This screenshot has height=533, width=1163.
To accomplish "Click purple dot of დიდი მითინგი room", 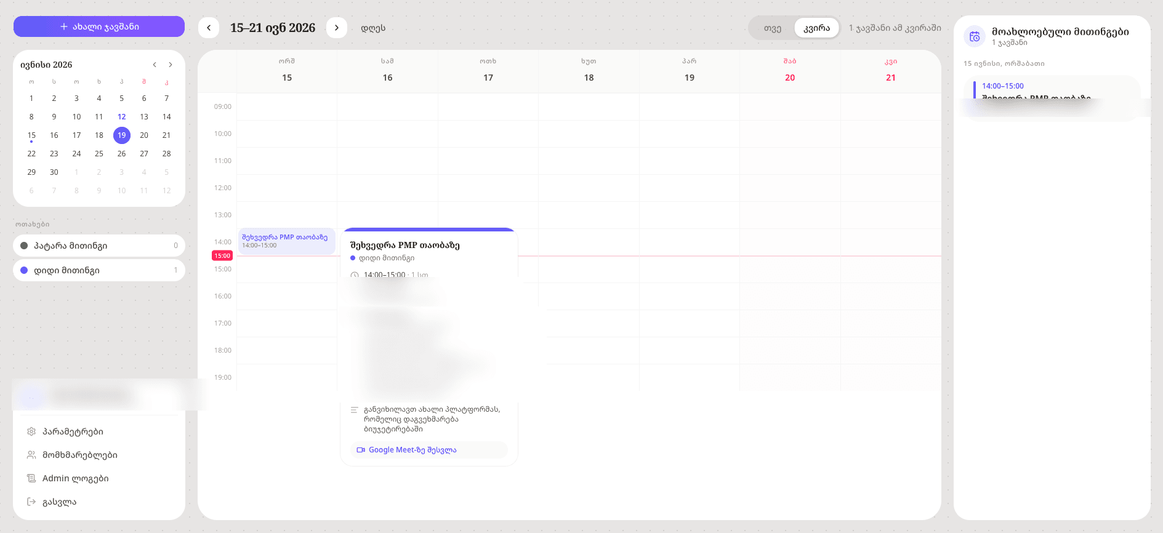I will click(24, 270).
